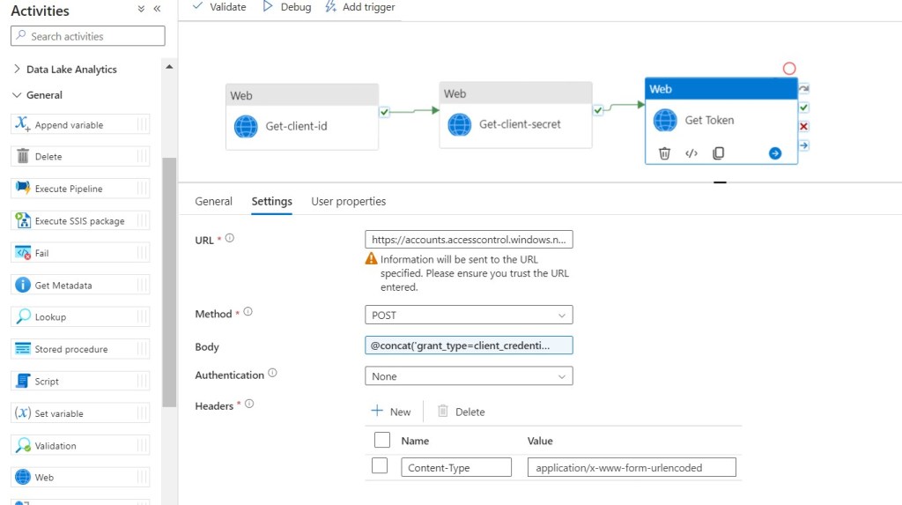Add a New header
902x505 pixels.
click(391, 412)
